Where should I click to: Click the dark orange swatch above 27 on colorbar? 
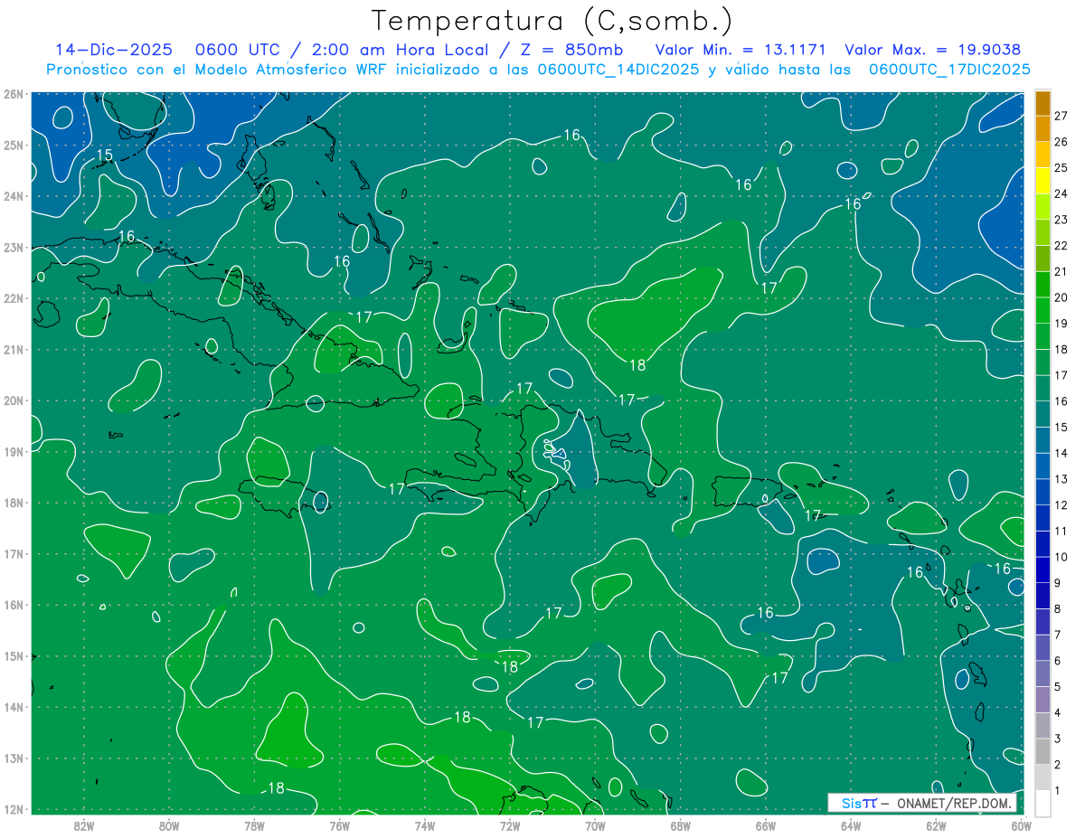coord(1043,102)
